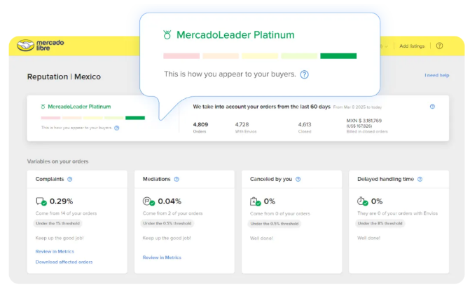This screenshot has width=470, height=287.
Task: Open the Mediations help icon
Action: tap(177, 179)
